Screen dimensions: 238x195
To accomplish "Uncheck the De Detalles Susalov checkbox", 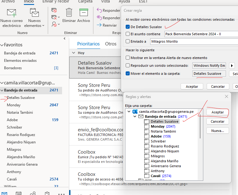I will (x=128, y=27).
